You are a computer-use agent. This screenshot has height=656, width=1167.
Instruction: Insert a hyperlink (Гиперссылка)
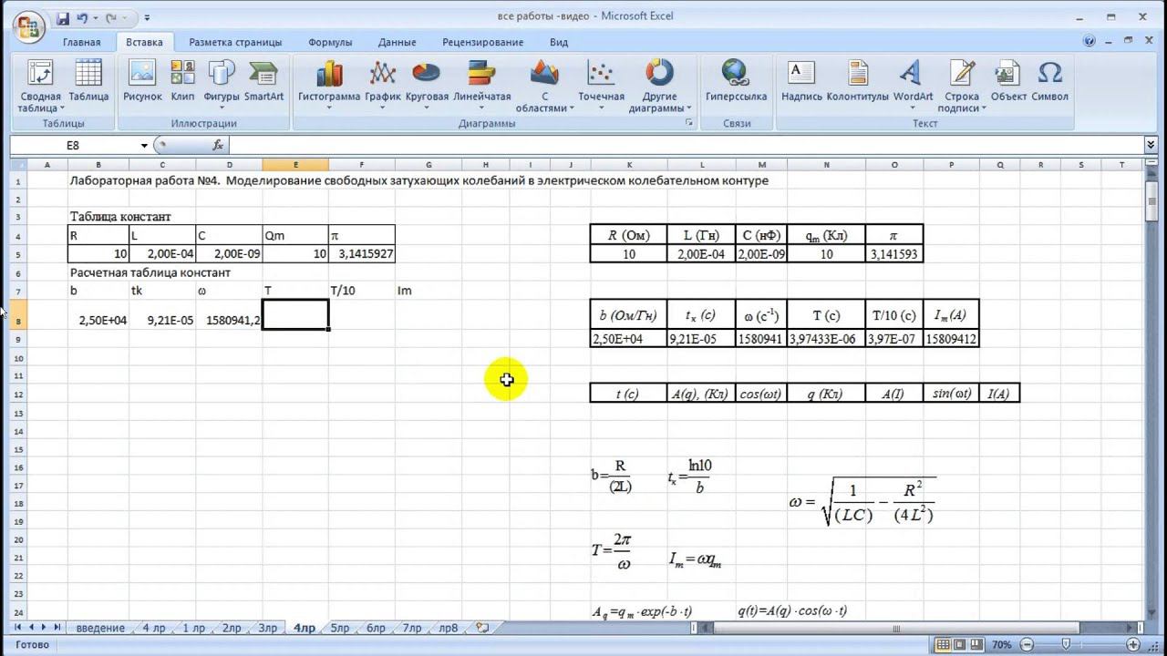pos(736,81)
